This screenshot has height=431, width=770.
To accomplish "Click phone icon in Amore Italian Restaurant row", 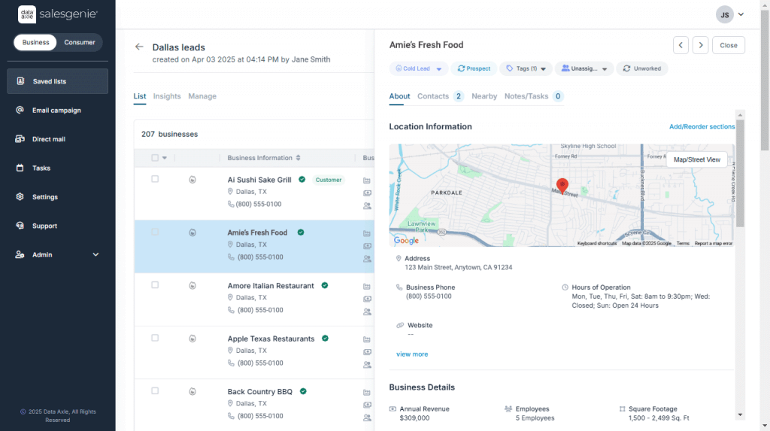I will (x=231, y=310).
